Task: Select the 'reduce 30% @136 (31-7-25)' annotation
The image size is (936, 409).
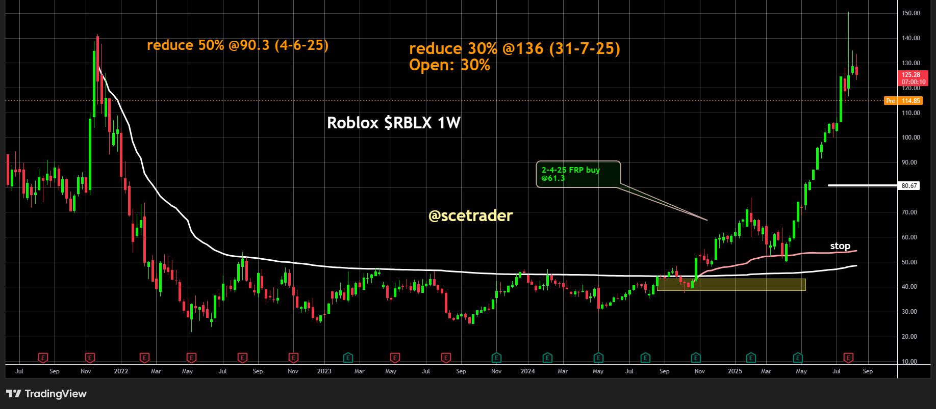Action: [x=515, y=49]
